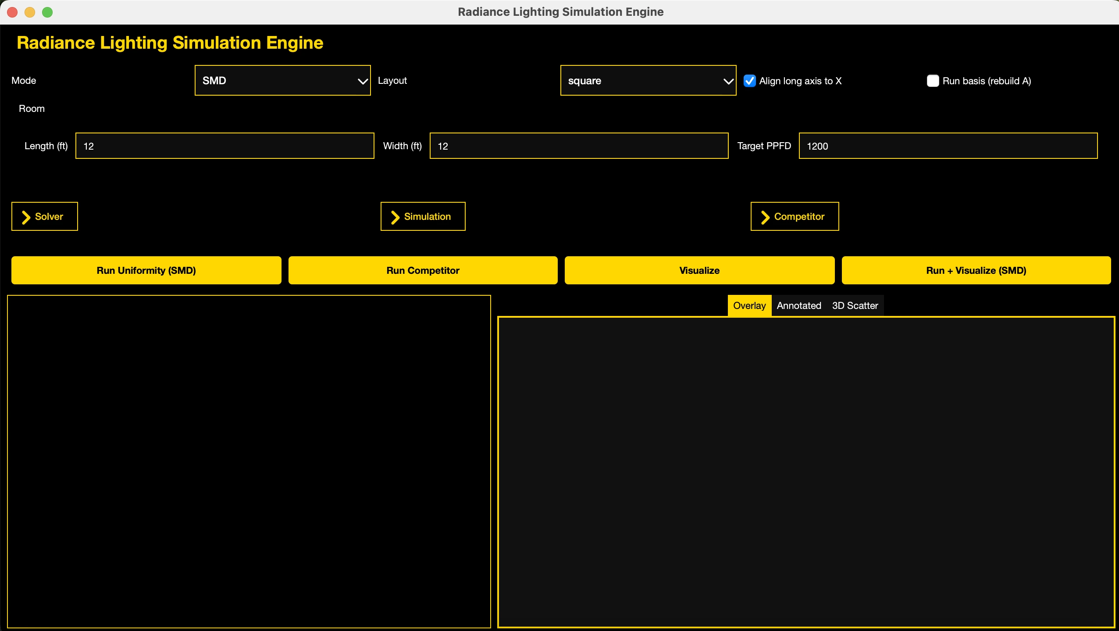Click the Visualize button
1119x631 pixels.
[x=698, y=270]
